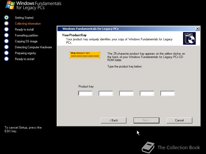The width and height of the screenshot is (206, 154).
Task: Click the 'Preparing registry' label
Action: click(25, 53)
